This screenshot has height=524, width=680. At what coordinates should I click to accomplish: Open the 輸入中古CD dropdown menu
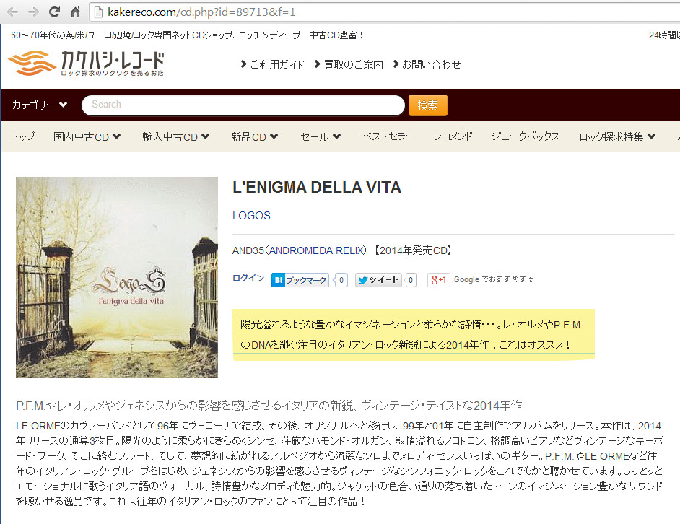pos(175,136)
